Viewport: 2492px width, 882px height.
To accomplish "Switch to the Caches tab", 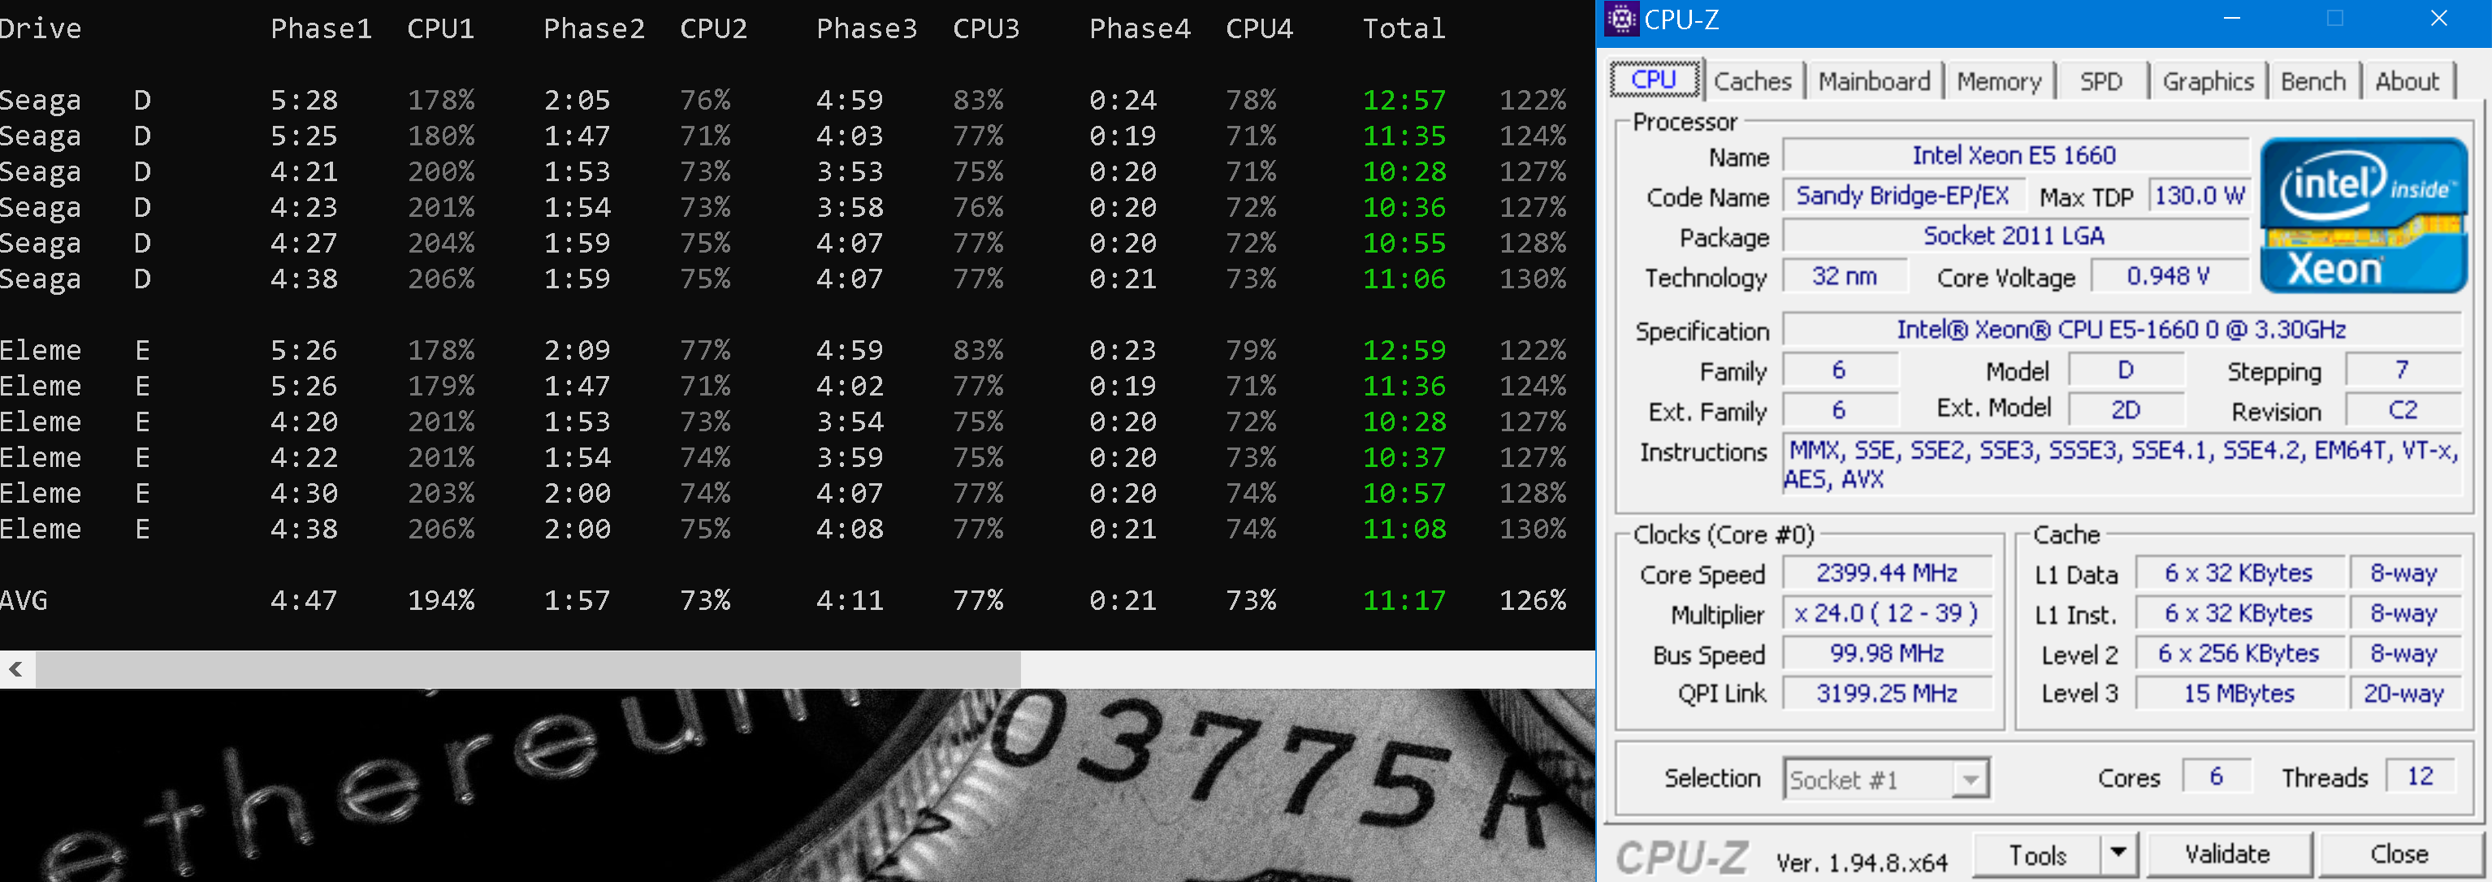I will click(x=1752, y=81).
